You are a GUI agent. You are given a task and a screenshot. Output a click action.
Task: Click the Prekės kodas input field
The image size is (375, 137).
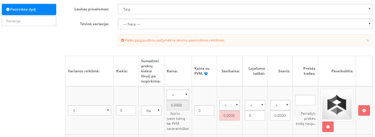[x=305, y=100]
